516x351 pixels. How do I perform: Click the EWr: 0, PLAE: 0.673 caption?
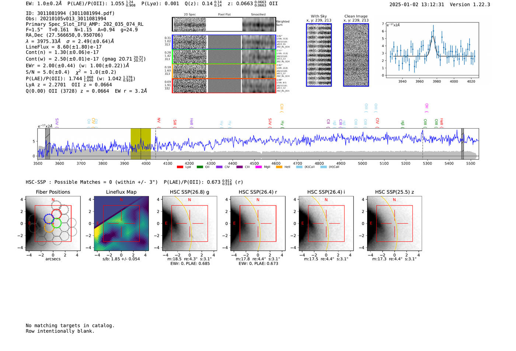[258, 264]
